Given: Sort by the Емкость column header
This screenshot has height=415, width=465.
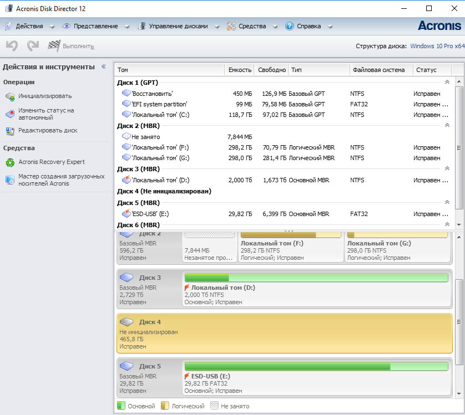Looking at the screenshot, I should click(239, 70).
